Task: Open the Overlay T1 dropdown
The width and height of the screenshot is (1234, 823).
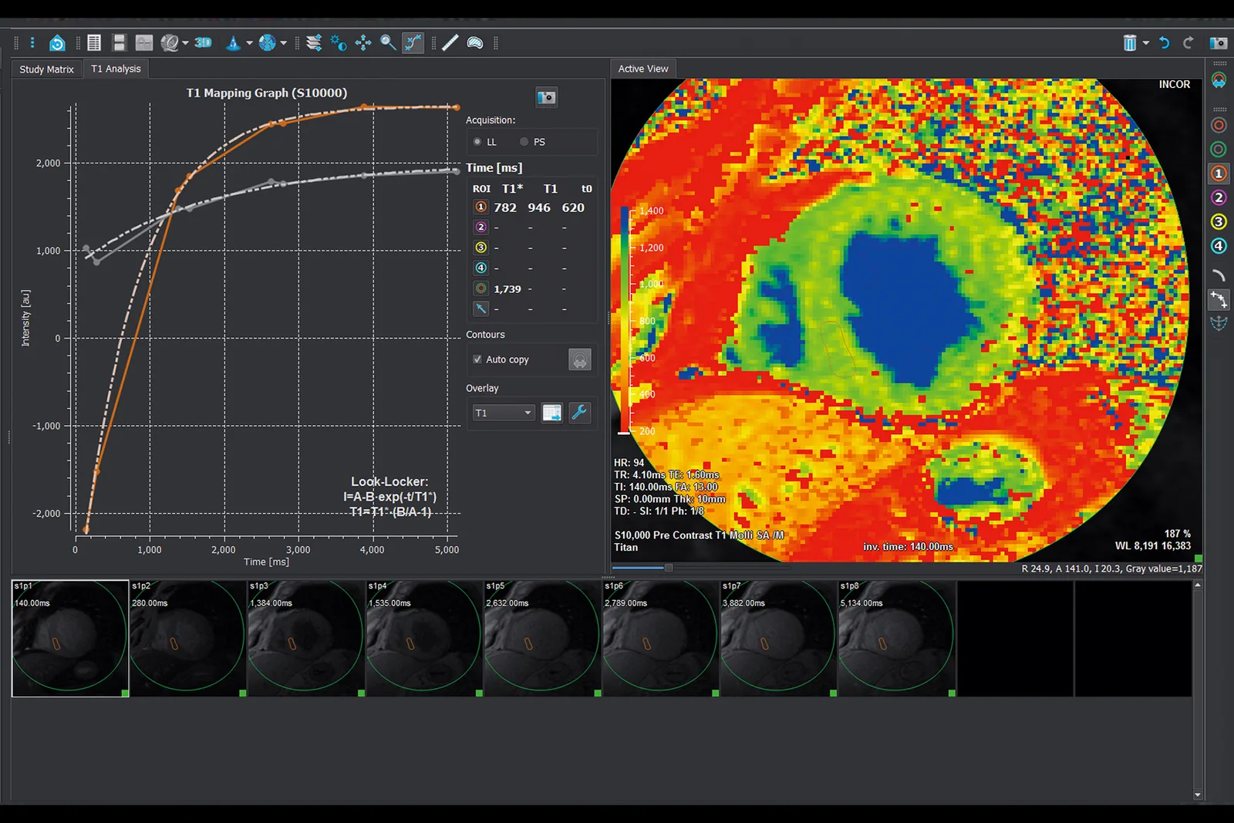Action: tap(504, 413)
